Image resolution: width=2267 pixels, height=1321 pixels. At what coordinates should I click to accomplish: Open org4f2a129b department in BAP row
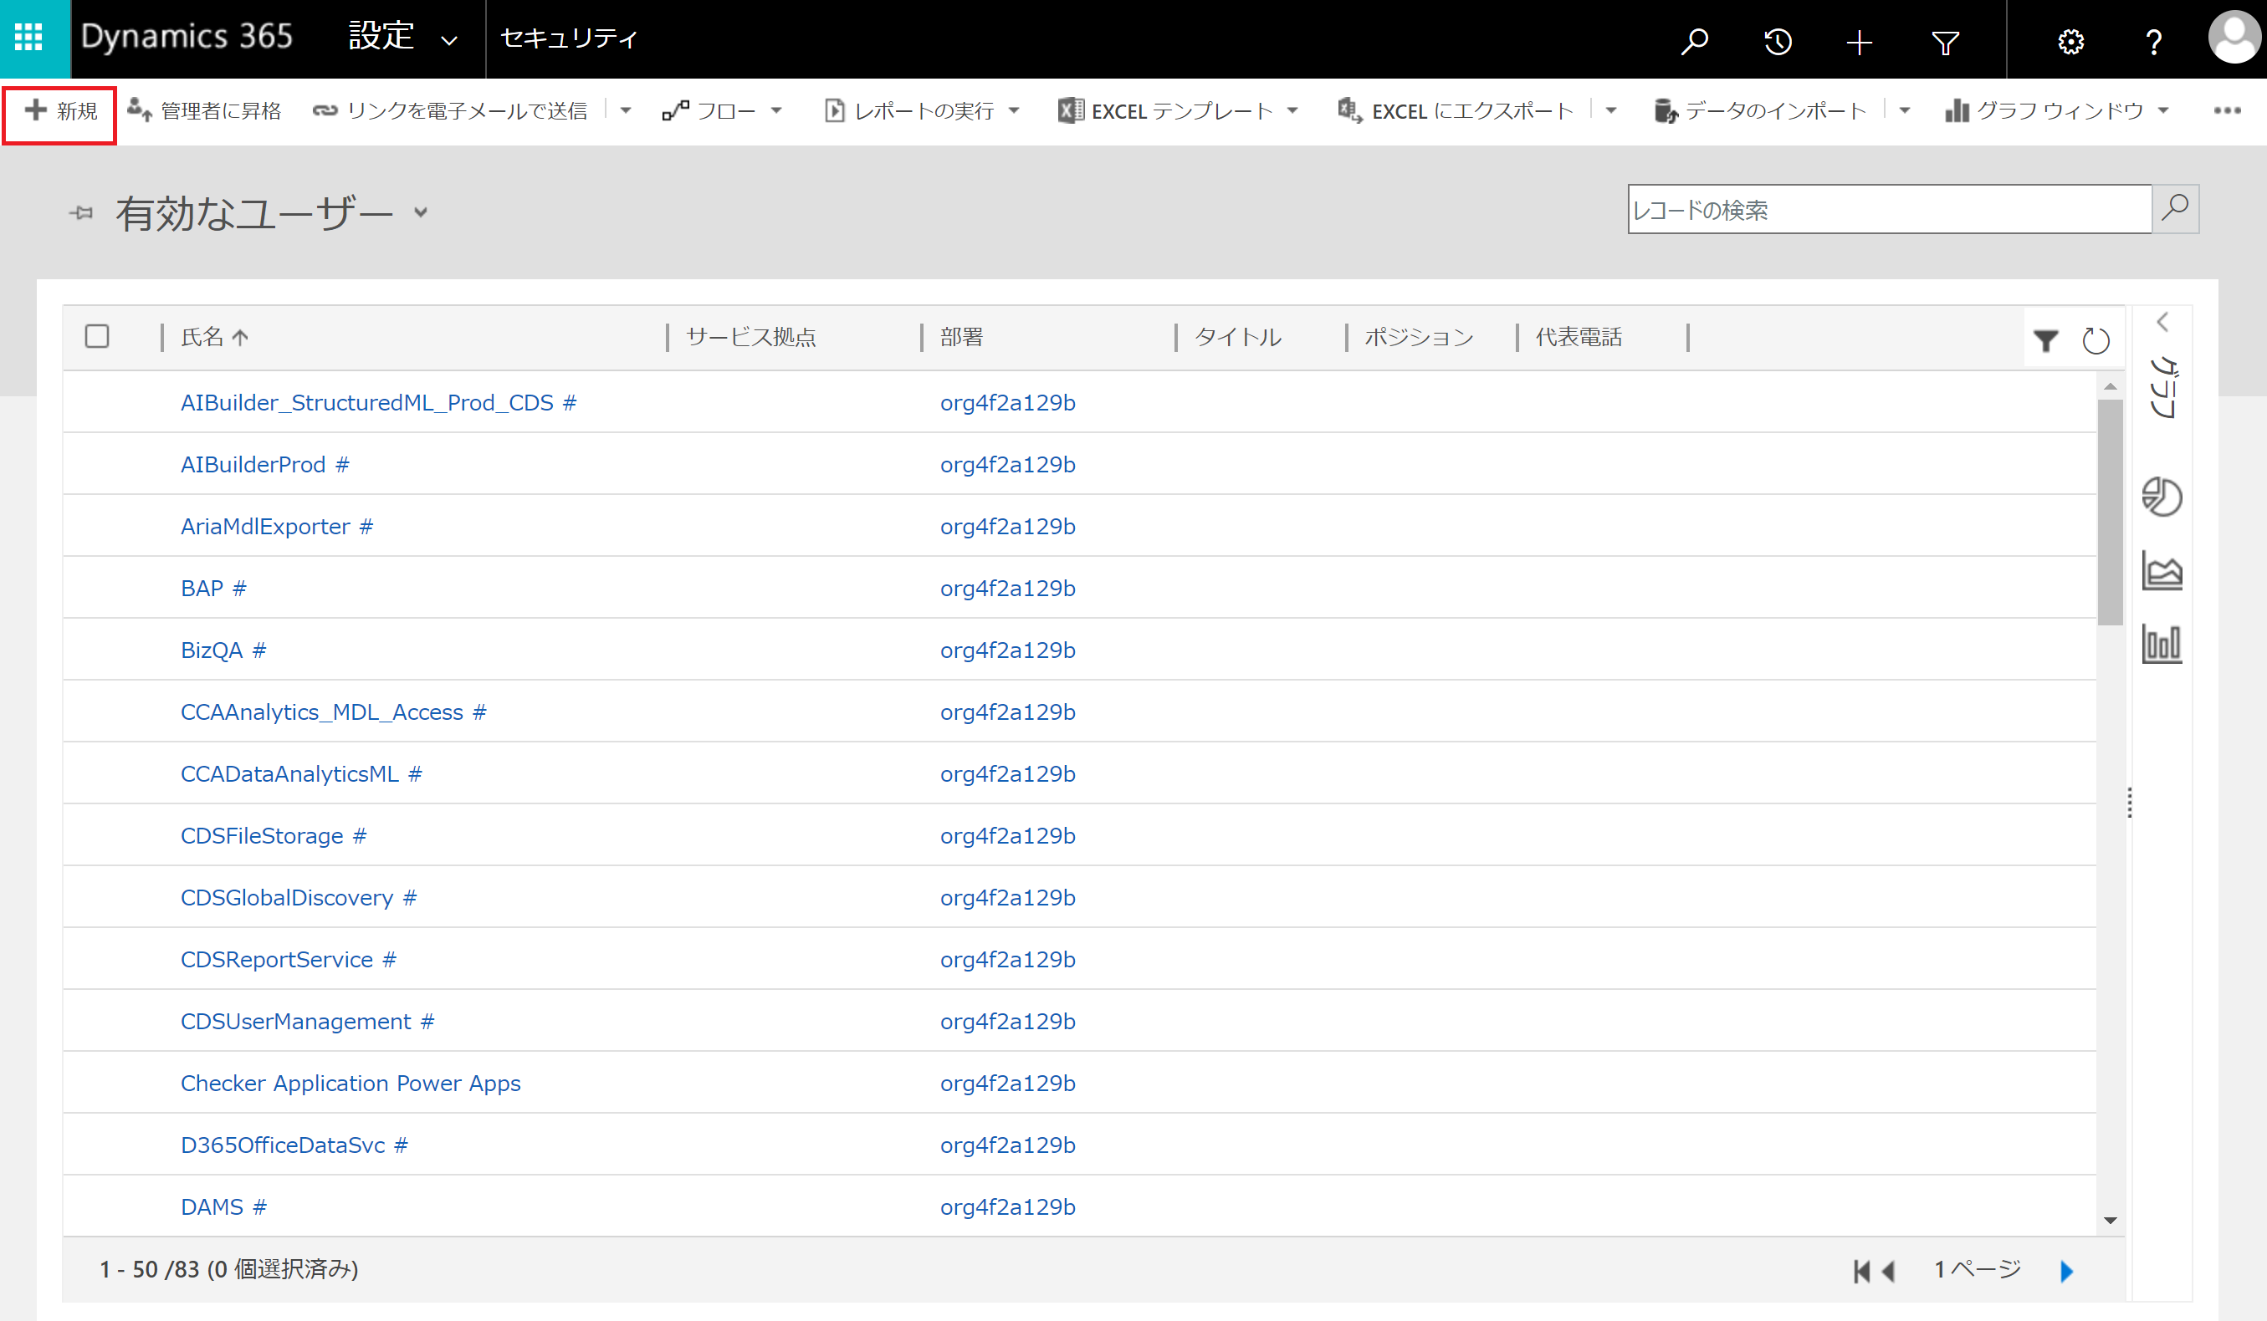click(1007, 588)
